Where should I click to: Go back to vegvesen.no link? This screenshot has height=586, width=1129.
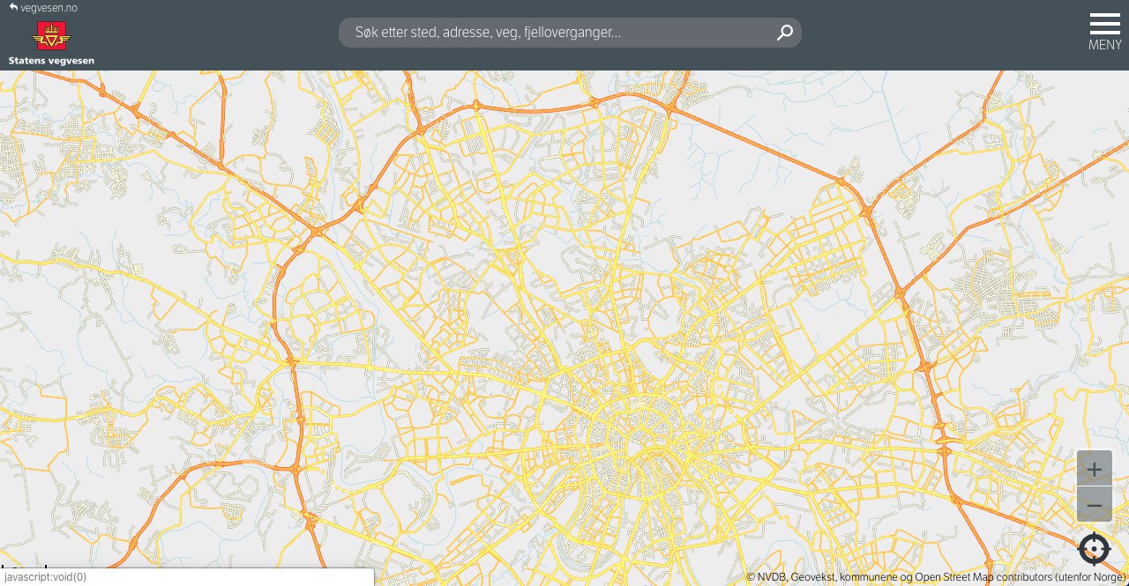point(43,7)
